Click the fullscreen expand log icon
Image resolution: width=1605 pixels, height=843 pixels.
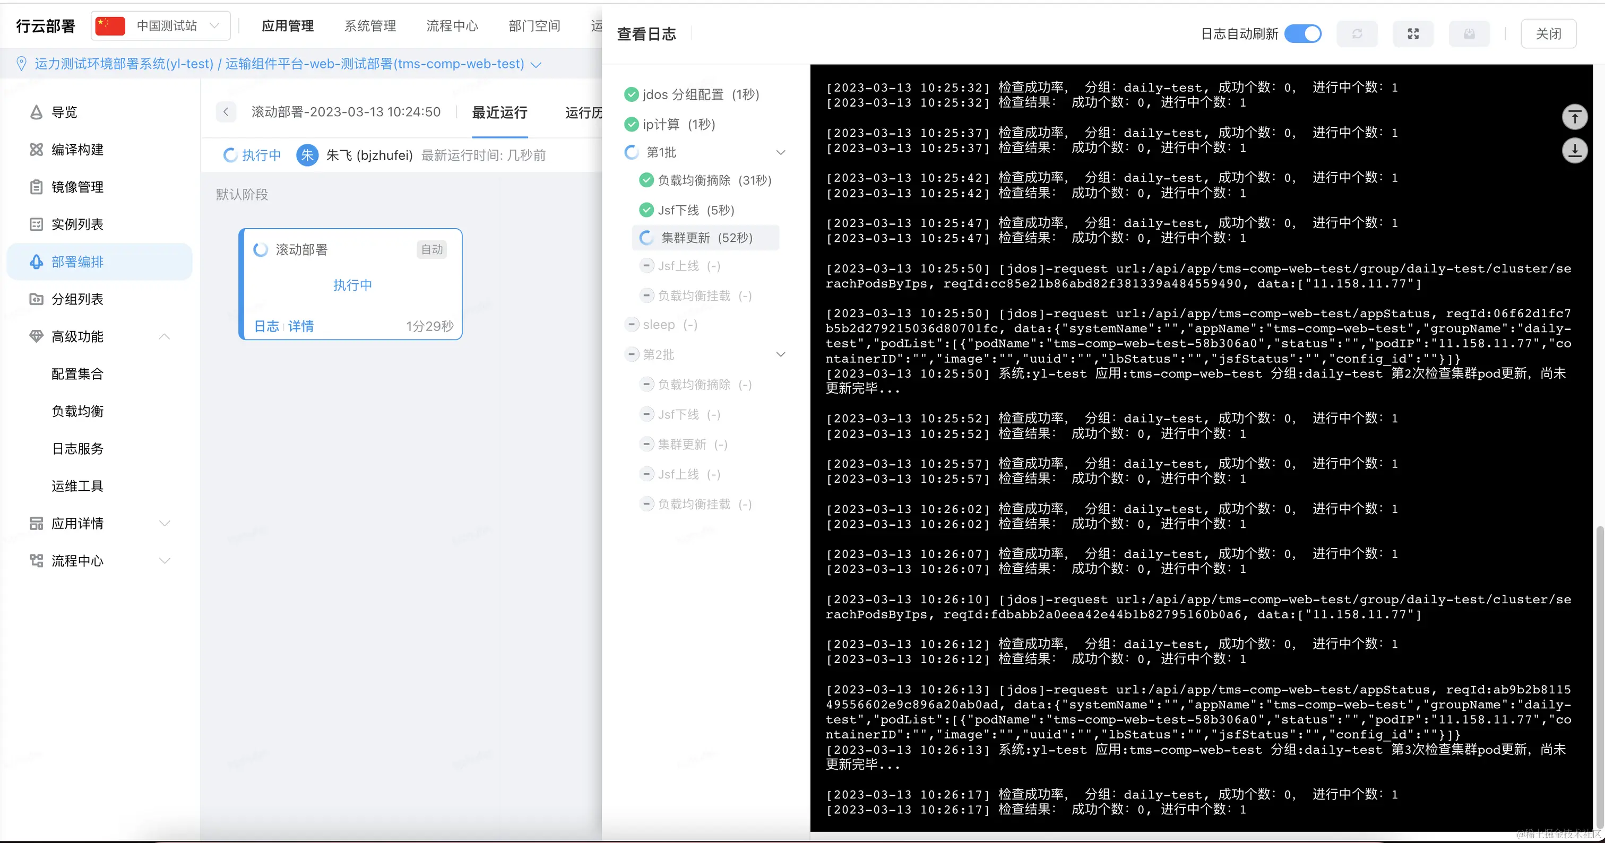[x=1413, y=33]
